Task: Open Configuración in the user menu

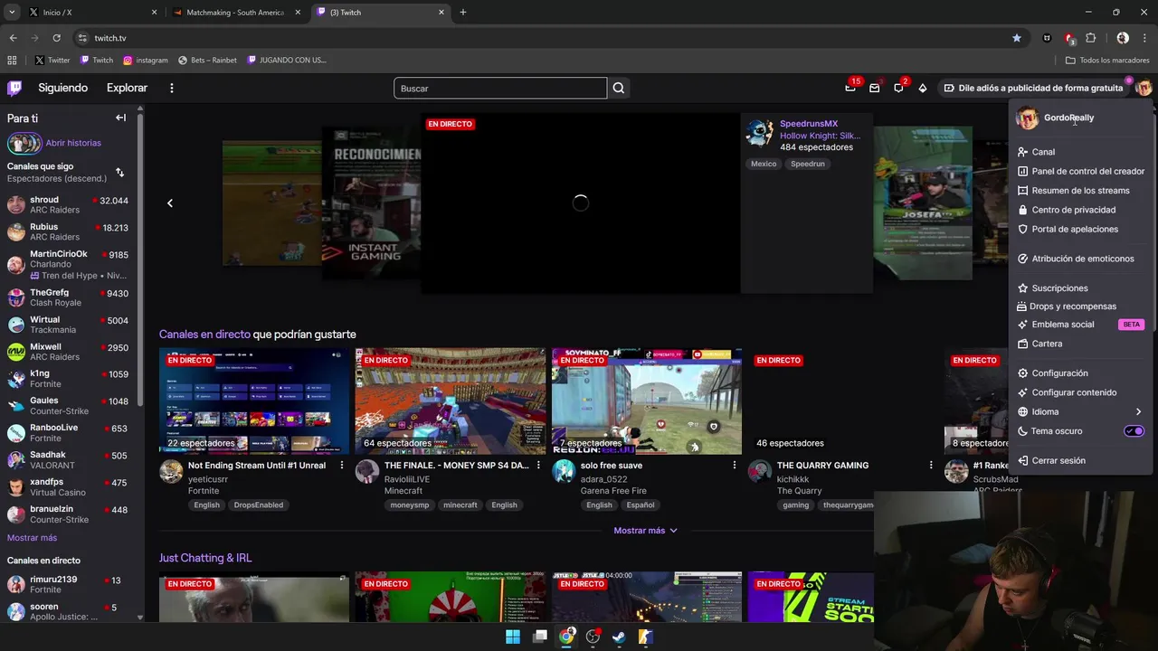Action: click(1081, 373)
